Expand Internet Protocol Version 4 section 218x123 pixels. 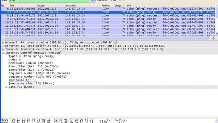pos(3,49)
